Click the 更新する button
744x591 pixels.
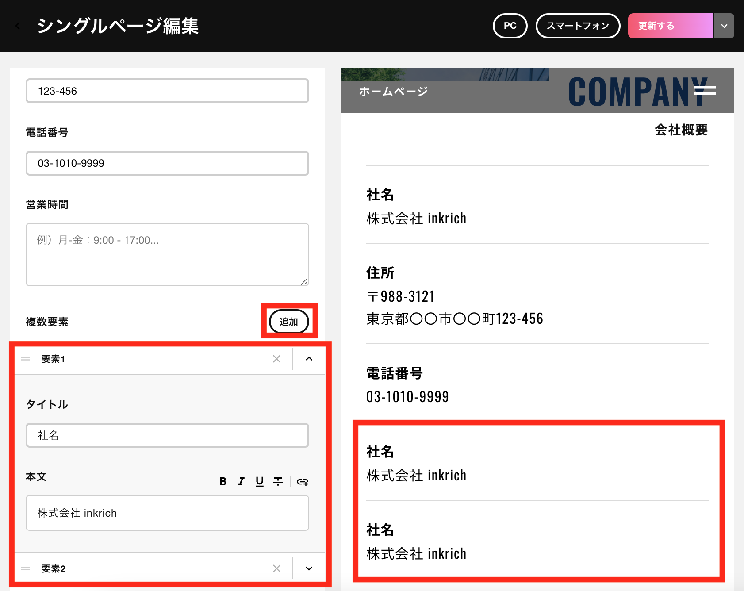[671, 26]
